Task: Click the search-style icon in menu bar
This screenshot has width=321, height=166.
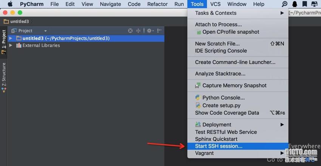Action: point(285,4)
